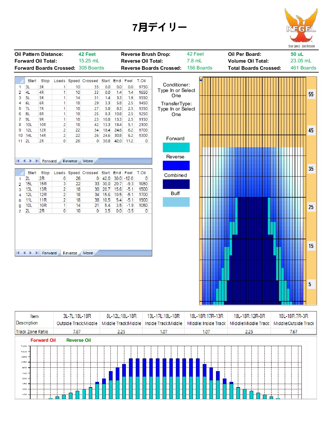This screenshot has width=336, height=435.
Task: Click the Crossed column header in lower table
Action: (90, 173)
